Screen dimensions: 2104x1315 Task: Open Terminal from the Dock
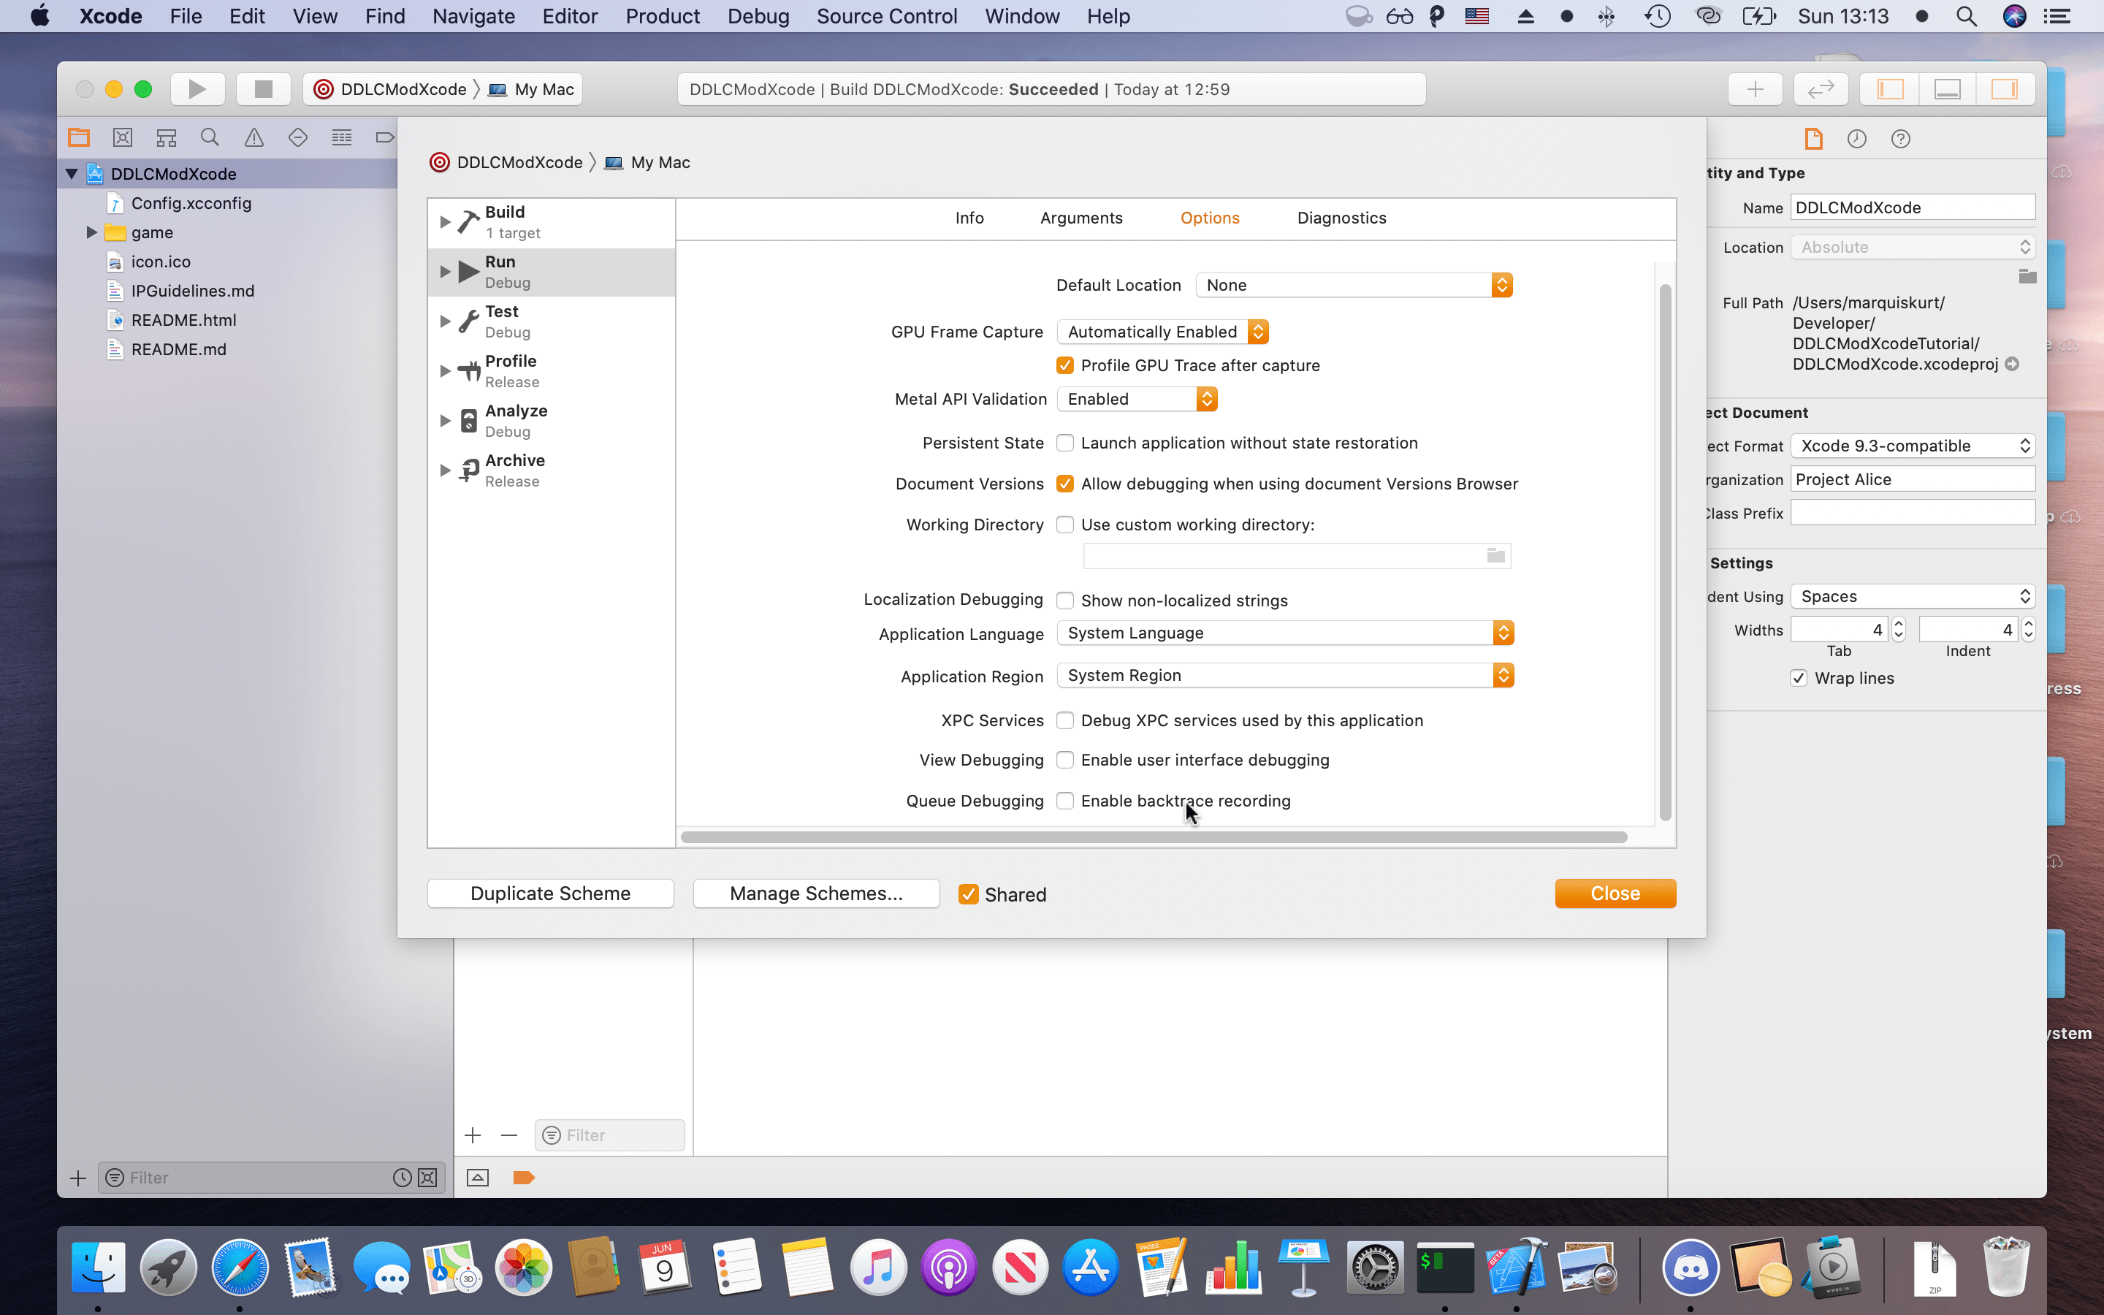[1445, 1268]
